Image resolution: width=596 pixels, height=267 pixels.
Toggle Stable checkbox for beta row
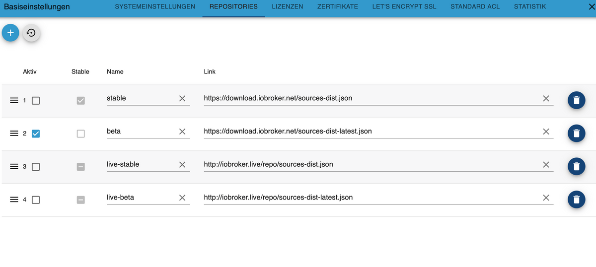pyautogui.click(x=80, y=133)
